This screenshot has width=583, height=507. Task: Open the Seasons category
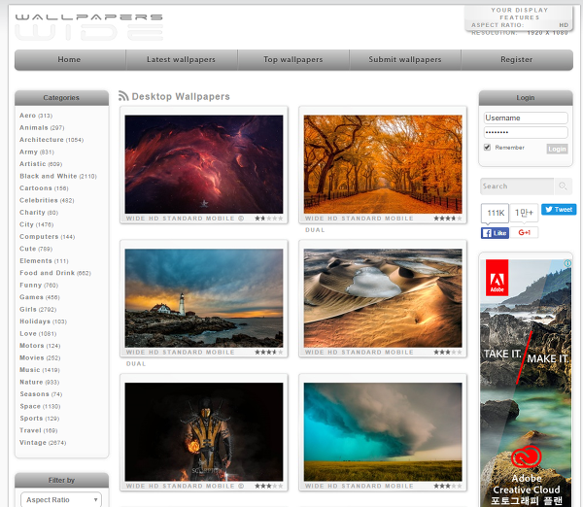[41, 394]
